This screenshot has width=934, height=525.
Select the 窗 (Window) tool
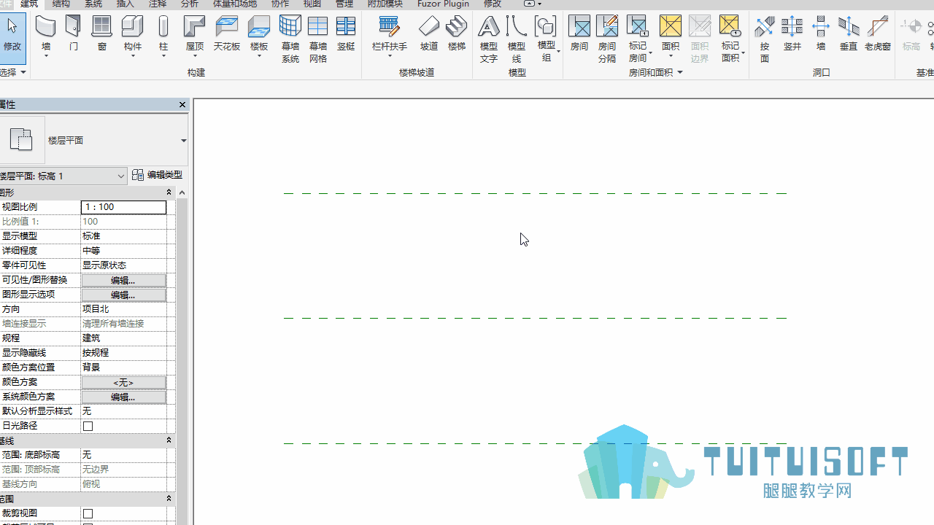tap(101, 34)
